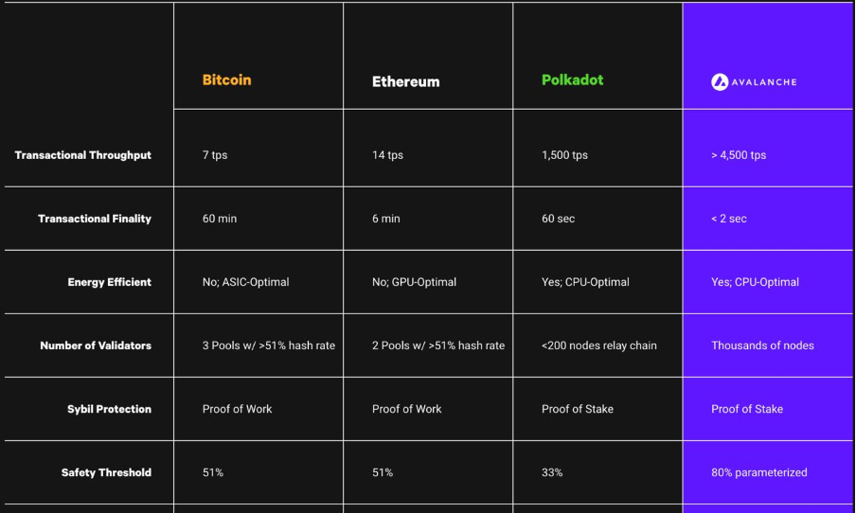
Task: Click the Polkadot column header
Action: pyautogui.click(x=572, y=80)
